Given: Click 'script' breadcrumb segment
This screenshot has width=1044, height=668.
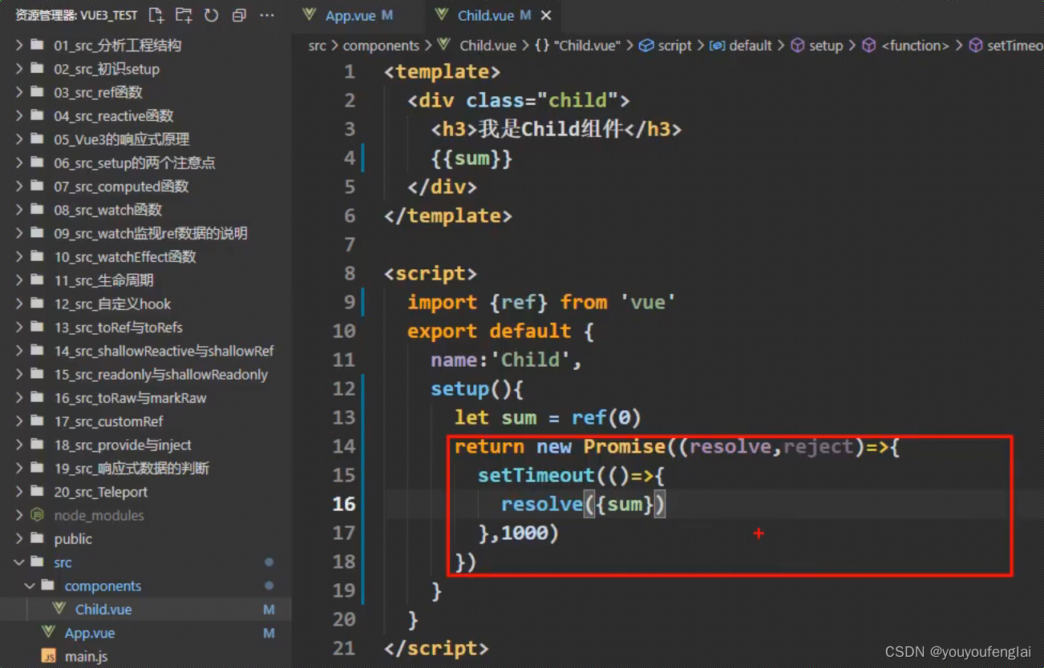Looking at the screenshot, I should (x=666, y=46).
